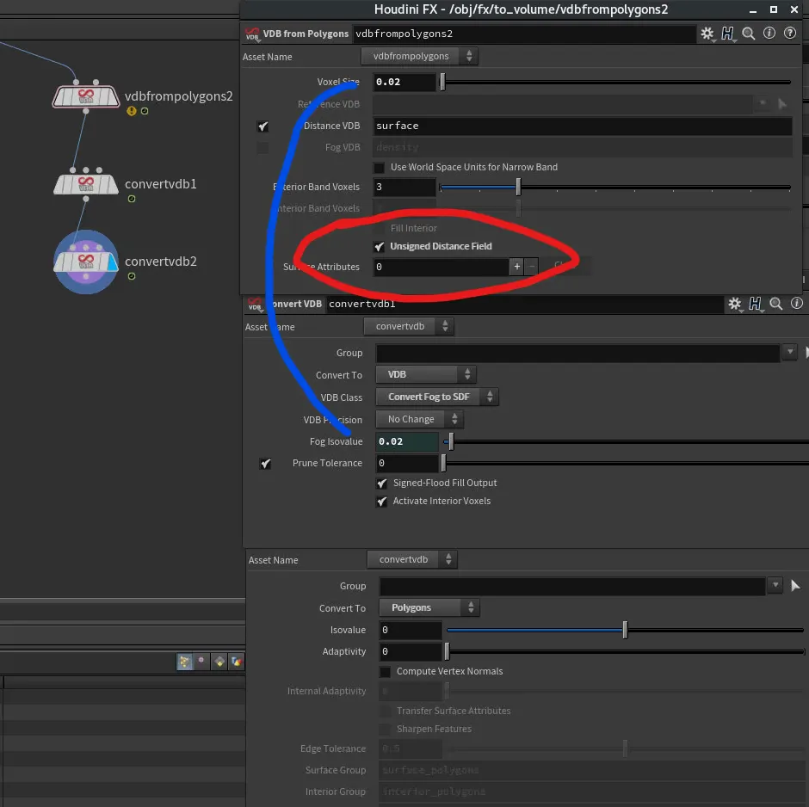This screenshot has width=809, height=807.
Task: Click the convertvdb2 node icon
Action: point(85,262)
